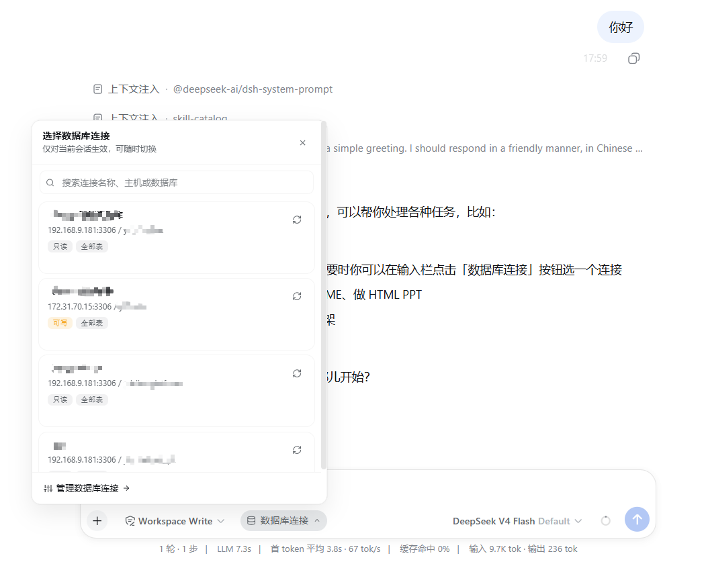Collapse the 数据库连接 selector button
This screenshot has width=706, height=562.
coord(283,520)
